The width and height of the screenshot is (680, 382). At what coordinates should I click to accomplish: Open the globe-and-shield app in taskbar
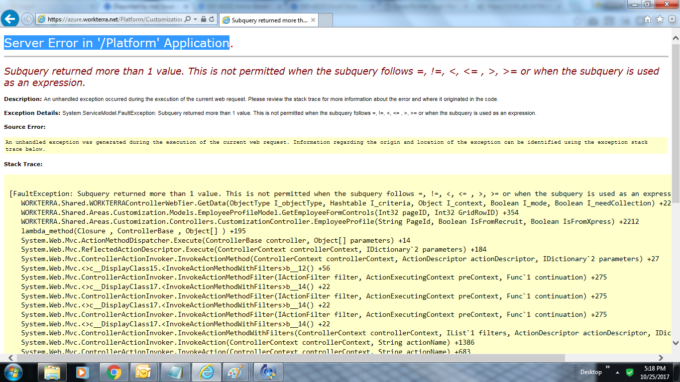[x=268, y=372]
